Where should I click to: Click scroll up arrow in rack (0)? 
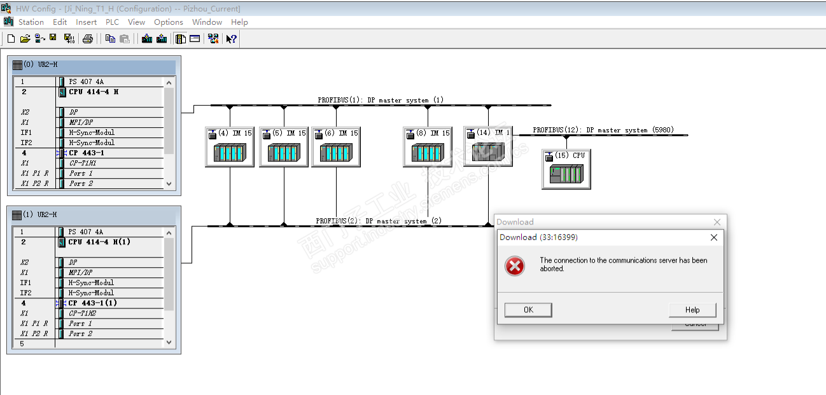tap(169, 82)
